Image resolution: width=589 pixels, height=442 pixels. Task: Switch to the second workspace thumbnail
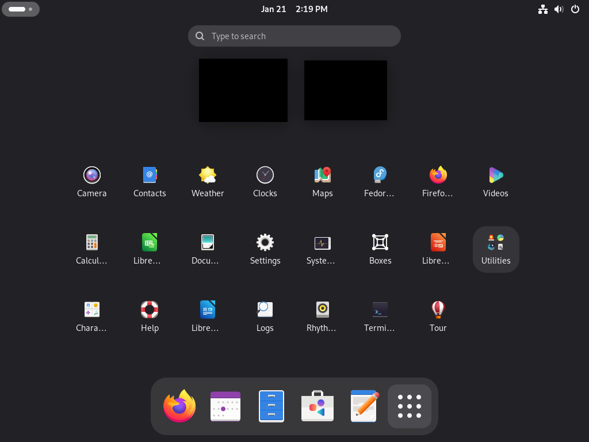coord(346,90)
